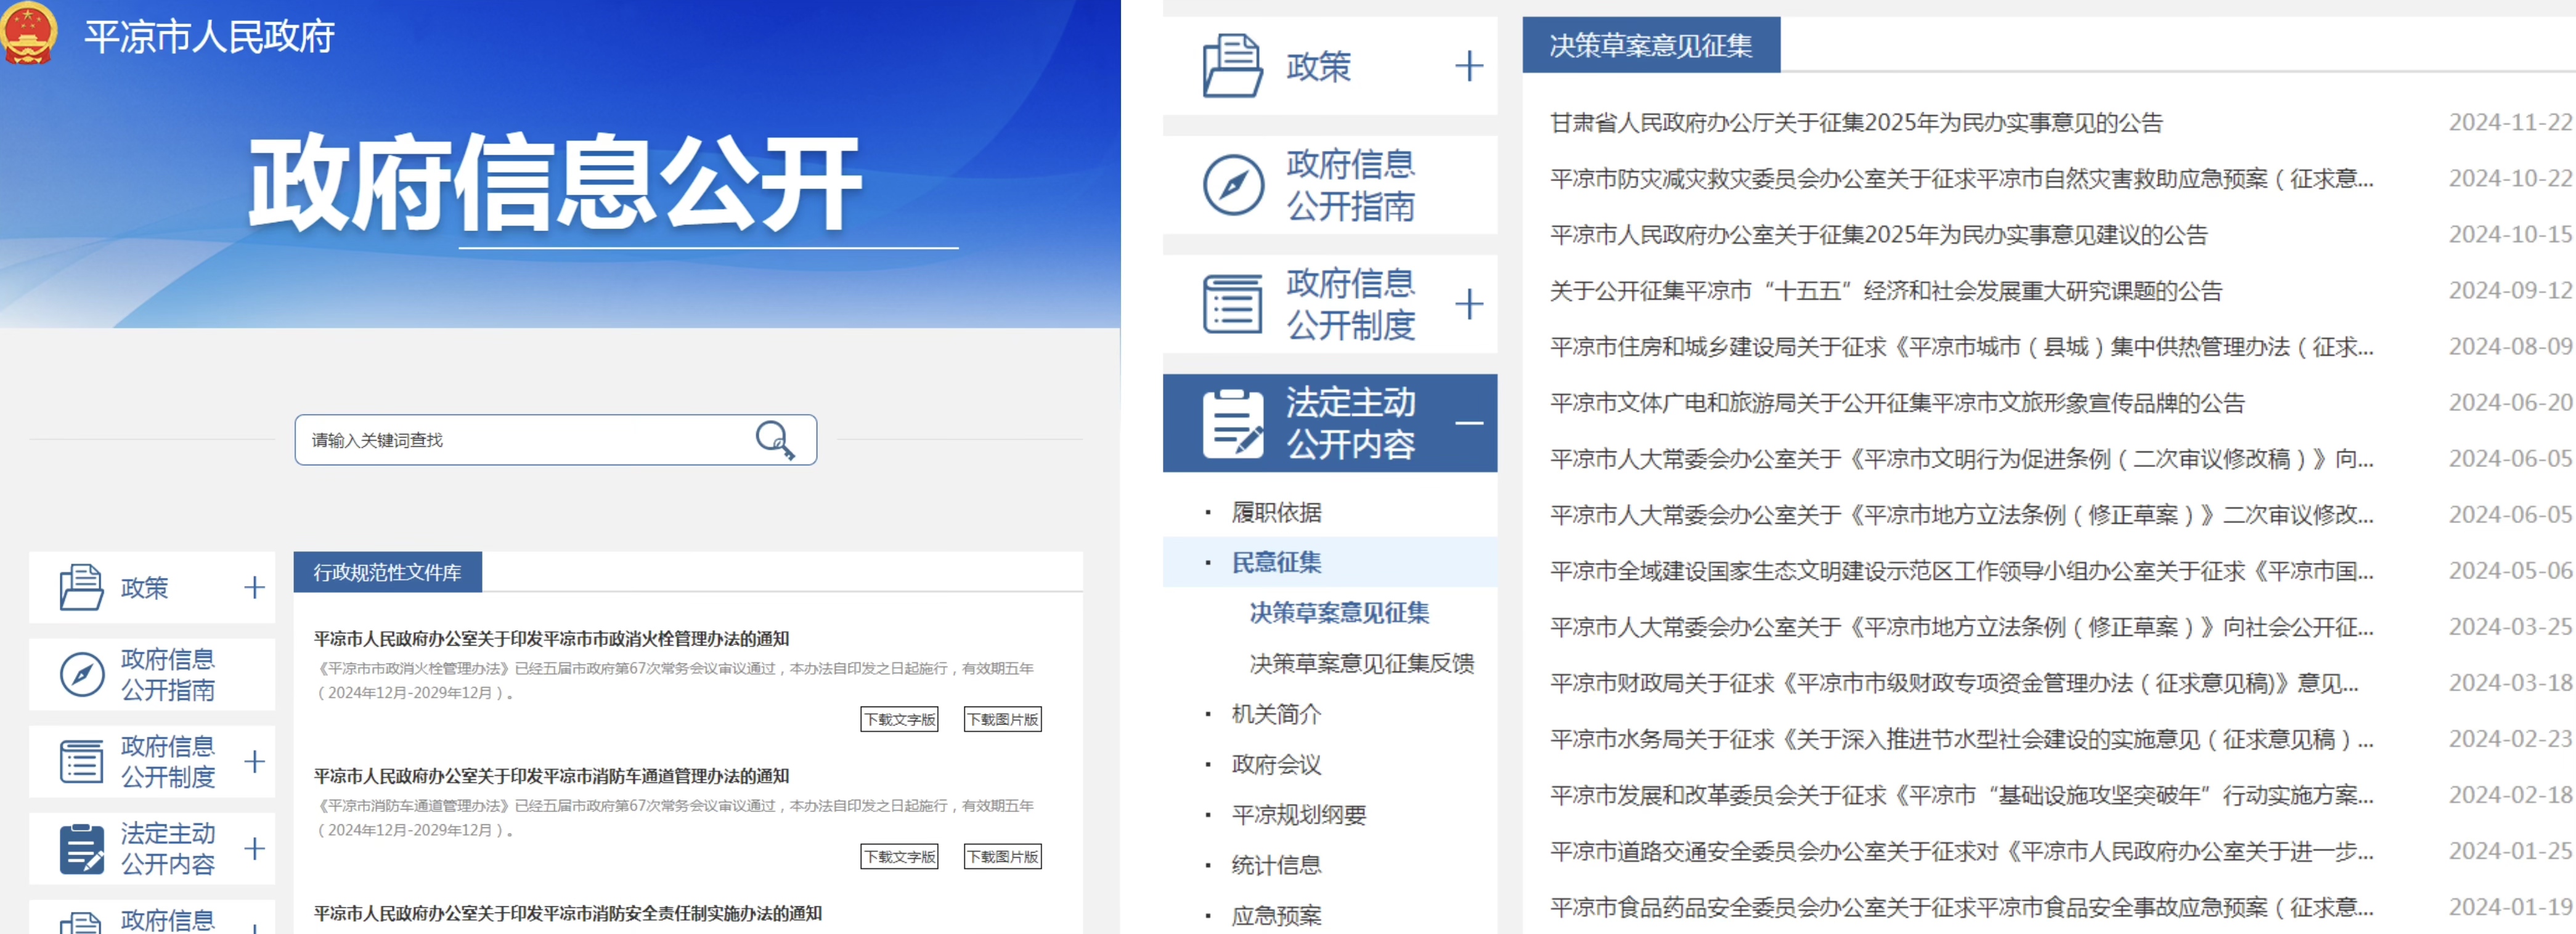Screen dimensions: 2576x934
Task: Click the date 2024-05-06
Action: coord(2510,570)
